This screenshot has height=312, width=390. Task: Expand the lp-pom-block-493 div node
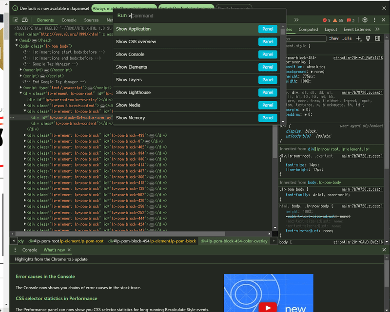coord(25,135)
